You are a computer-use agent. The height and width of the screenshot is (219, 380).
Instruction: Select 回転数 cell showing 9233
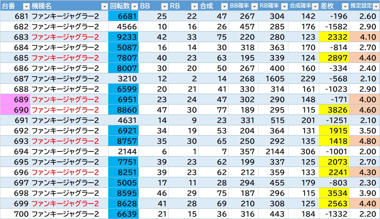[123, 37]
